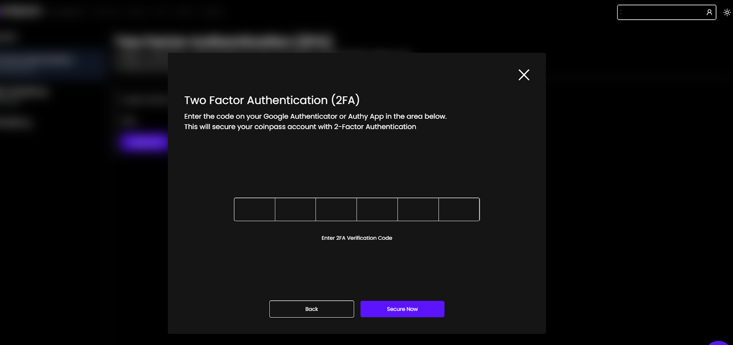The height and width of the screenshot is (345, 733).
Task: Open the user profile icon
Action: pyautogui.click(x=709, y=12)
